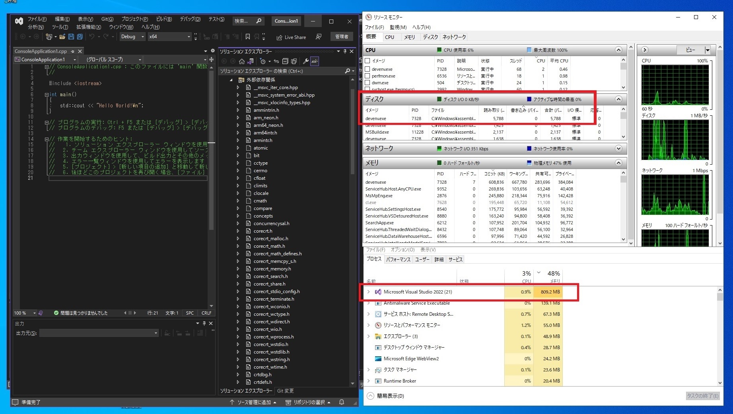Collapse the external dependencies node
733x414 pixels.
tap(231, 80)
